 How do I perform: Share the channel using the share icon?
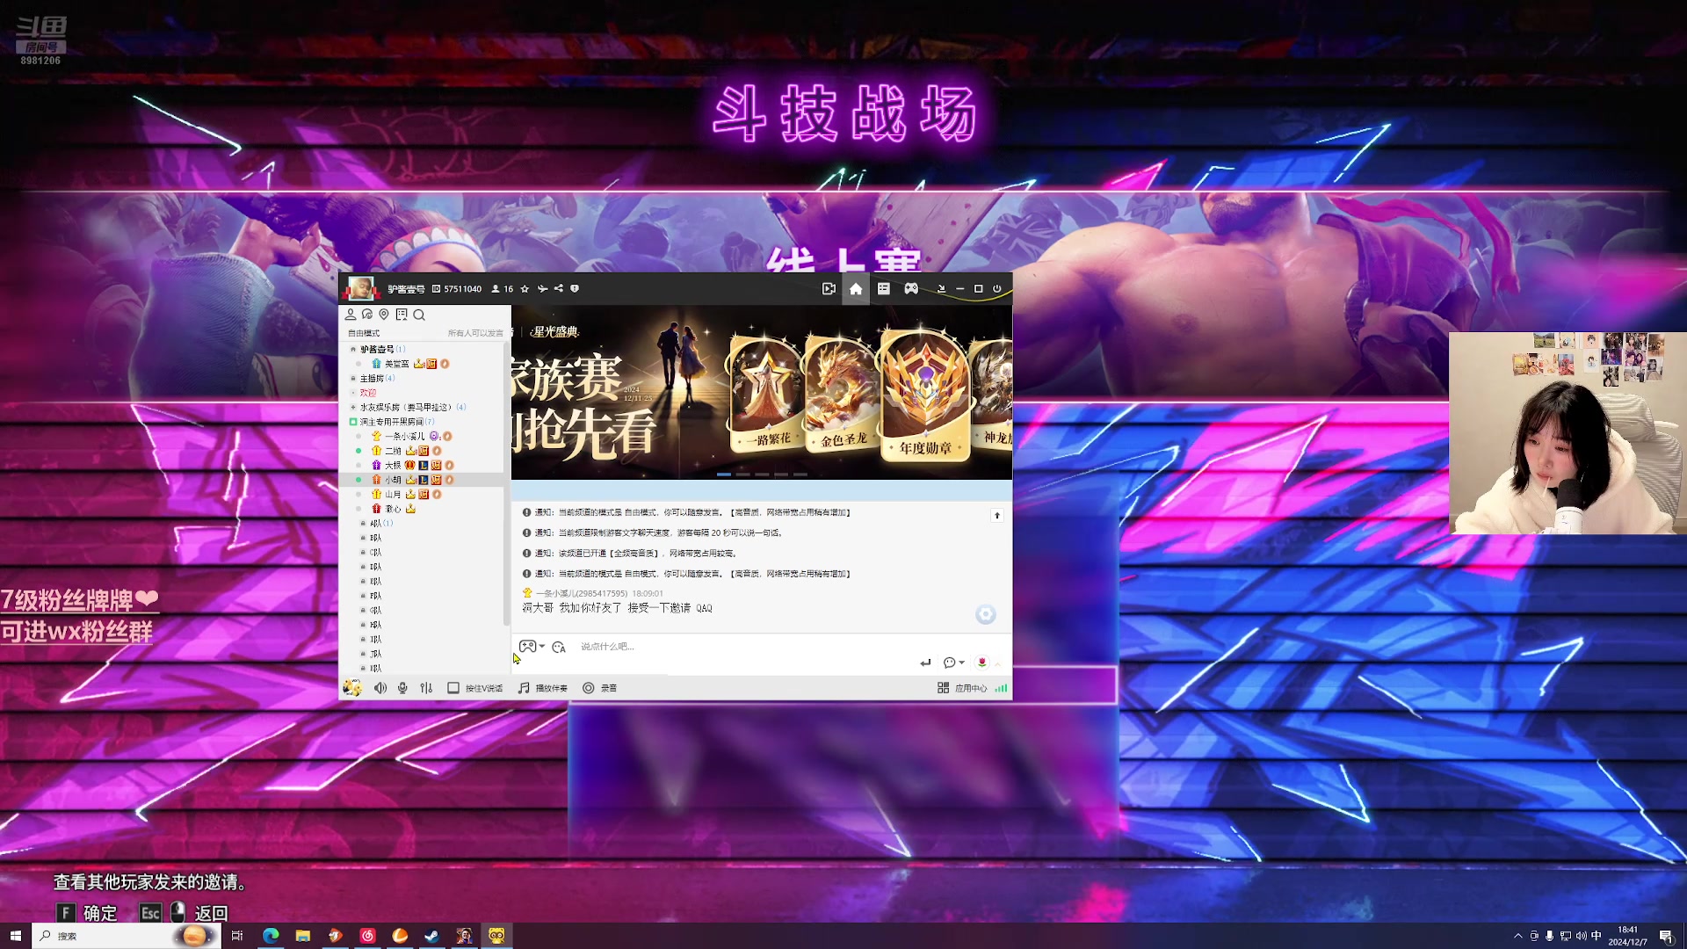pos(558,289)
